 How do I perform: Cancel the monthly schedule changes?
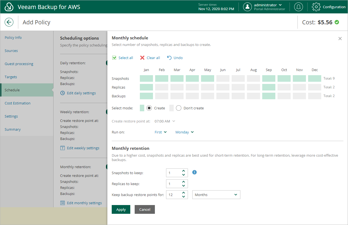[x=145, y=209]
